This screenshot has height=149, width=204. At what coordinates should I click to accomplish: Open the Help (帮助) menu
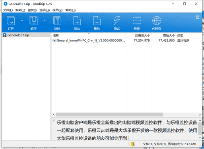(70, 10)
